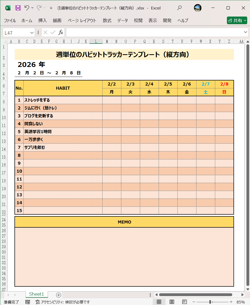This screenshot has height=305, width=250.
Task: Open the Undo history dropdown arrow
Action: [32, 8]
